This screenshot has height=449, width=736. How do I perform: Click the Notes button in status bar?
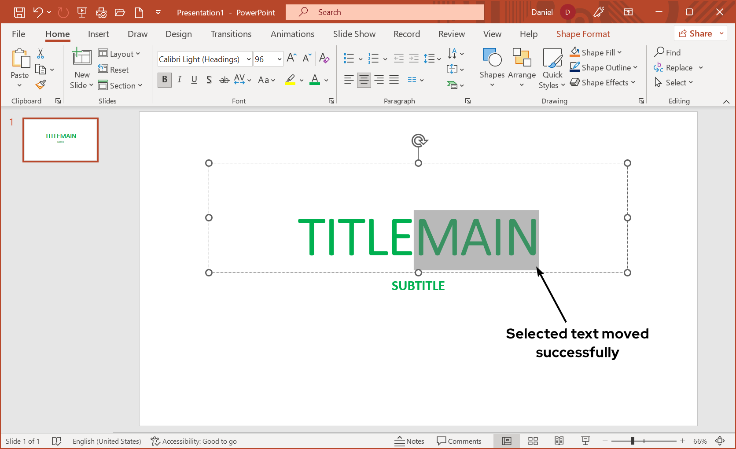(x=409, y=441)
